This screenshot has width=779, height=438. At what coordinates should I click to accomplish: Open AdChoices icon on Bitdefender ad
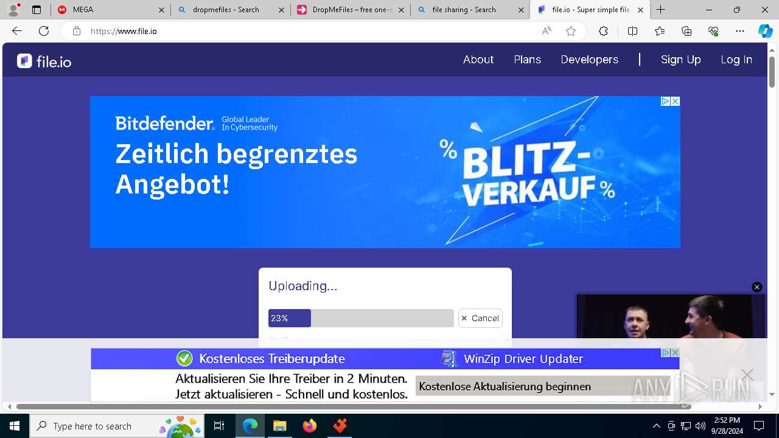pos(666,102)
